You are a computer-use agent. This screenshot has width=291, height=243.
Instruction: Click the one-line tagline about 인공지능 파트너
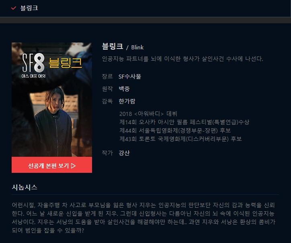[x=182, y=59]
